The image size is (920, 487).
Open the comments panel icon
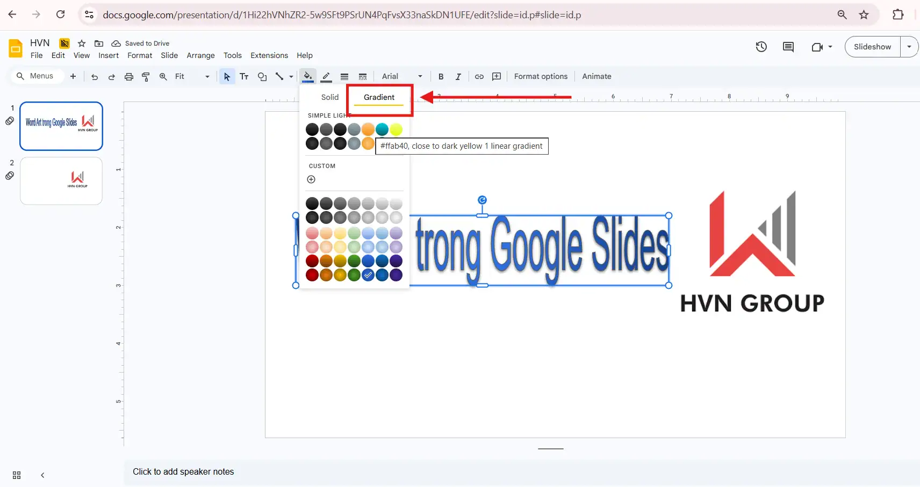point(788,47)
